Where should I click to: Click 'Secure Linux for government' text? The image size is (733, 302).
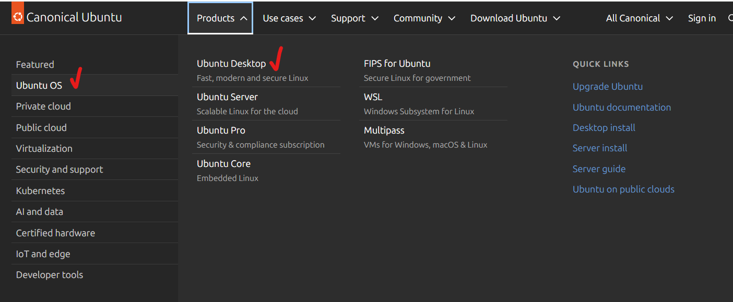417,78
